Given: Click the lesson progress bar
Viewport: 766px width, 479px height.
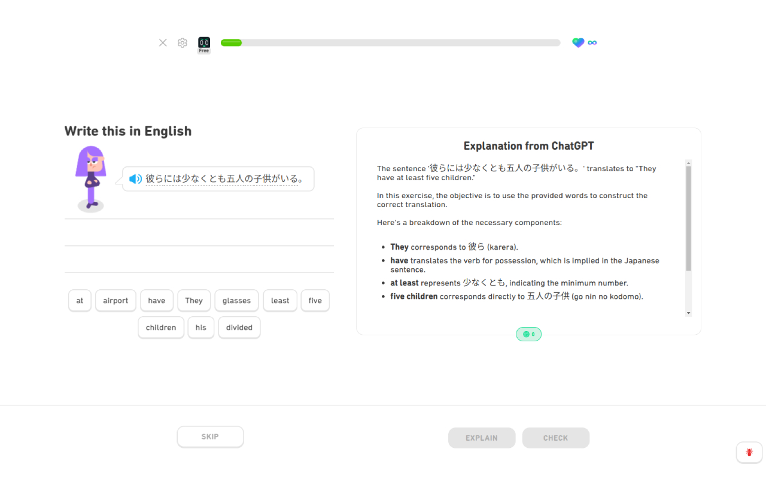Looking at the screenshot, I should point(390,43).
